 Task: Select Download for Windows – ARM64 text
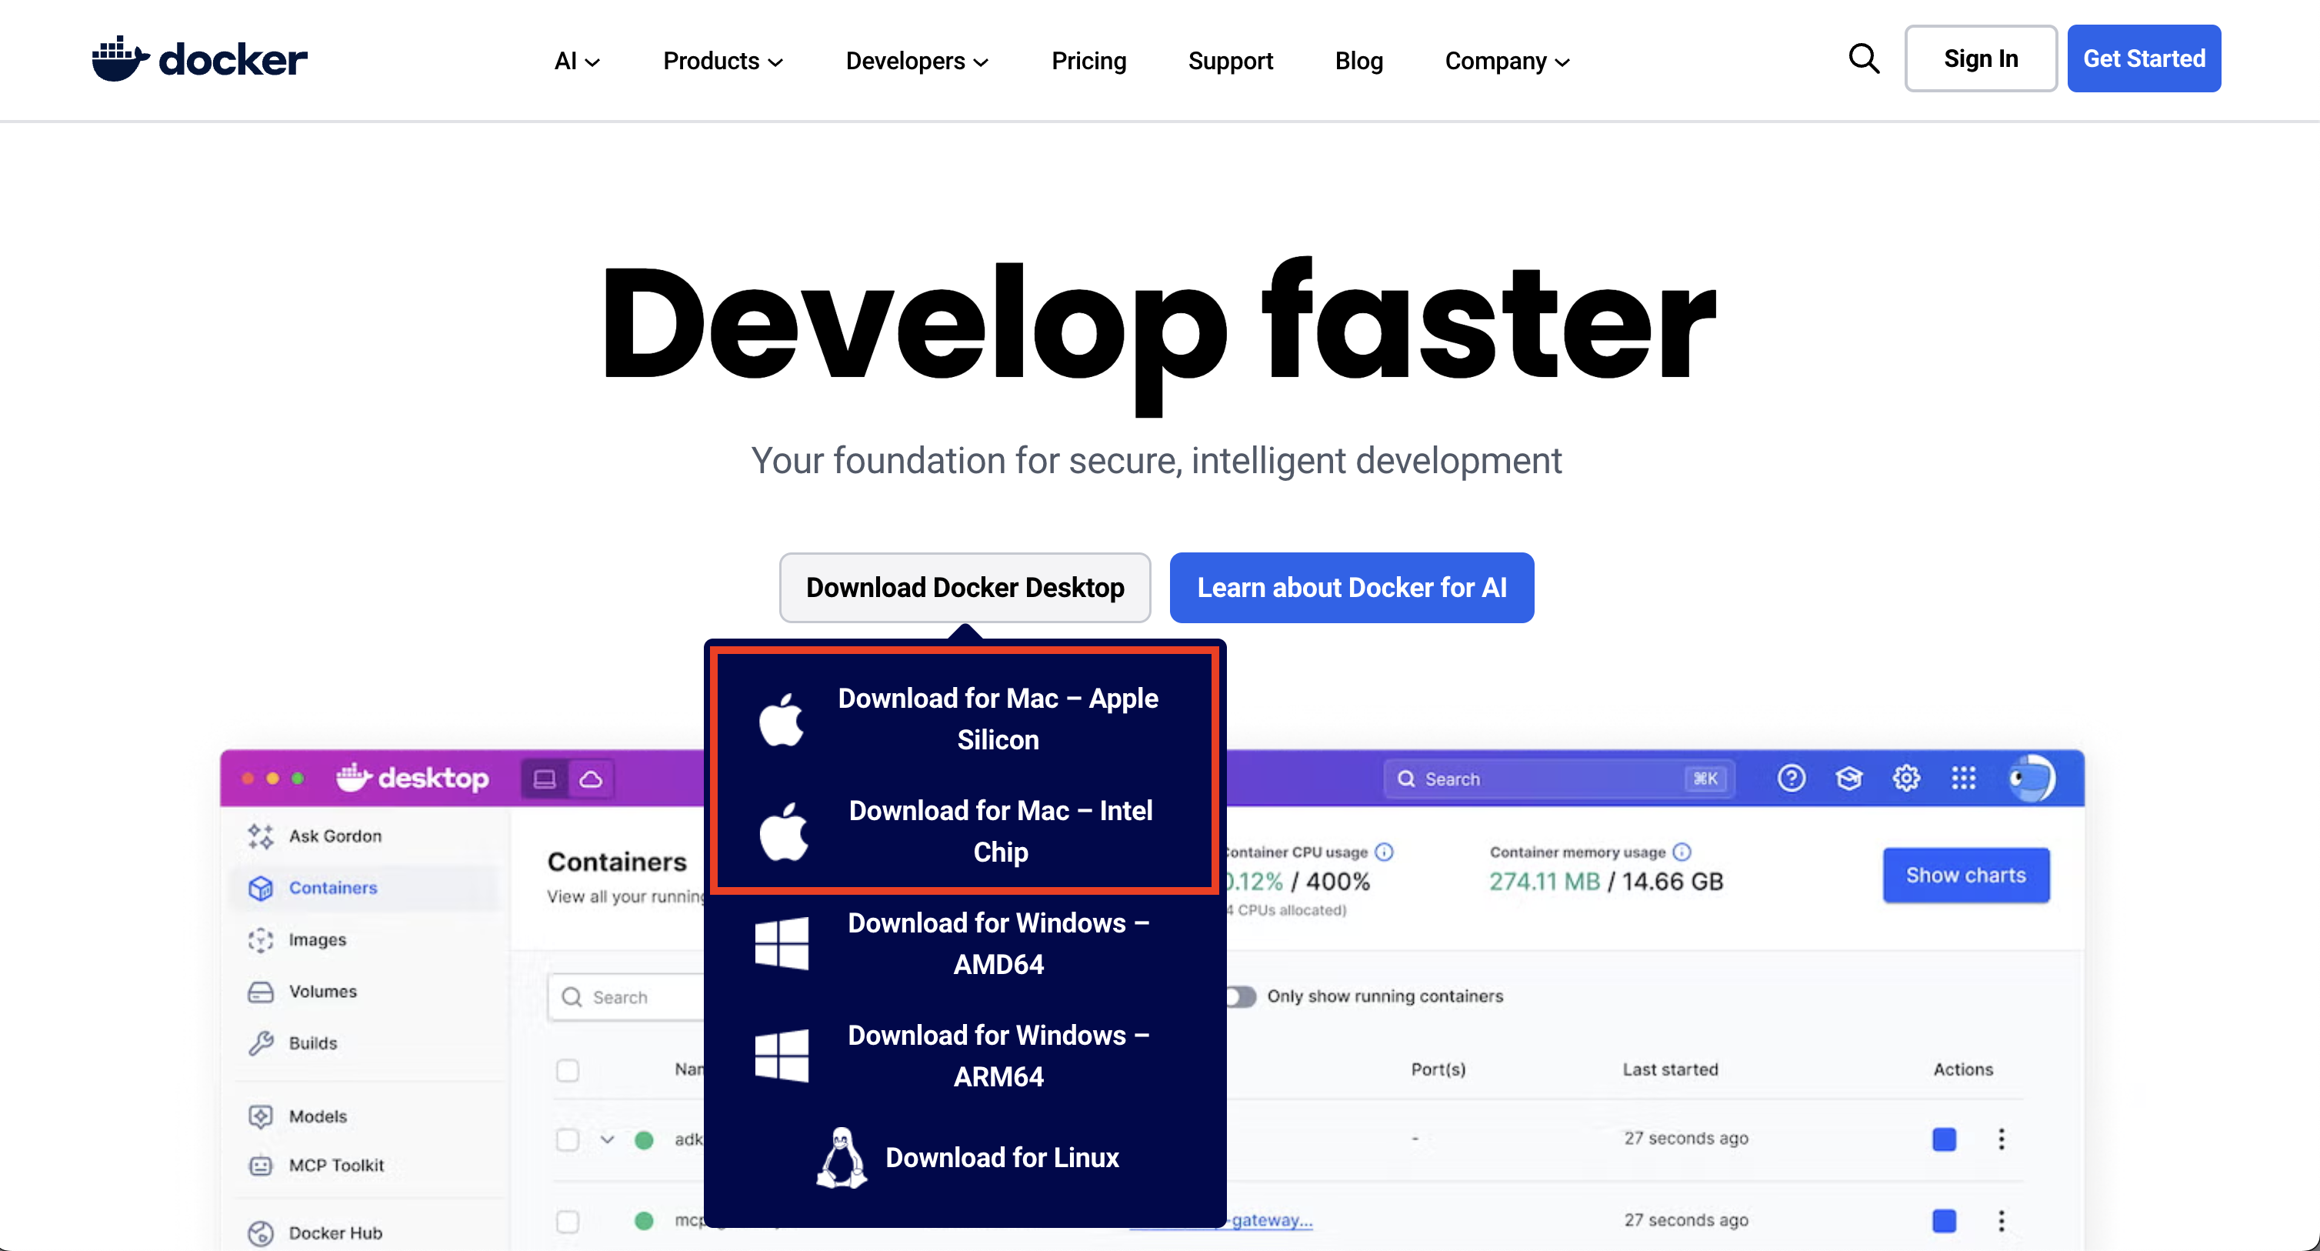[x=998, y=1056]
